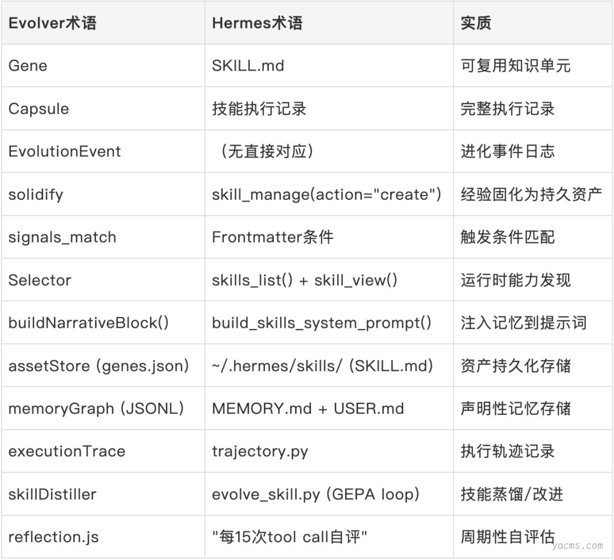Viewport: 614px width, 560px height.
Task: Click the Evolver术语 column header
Action: point(52,23)
